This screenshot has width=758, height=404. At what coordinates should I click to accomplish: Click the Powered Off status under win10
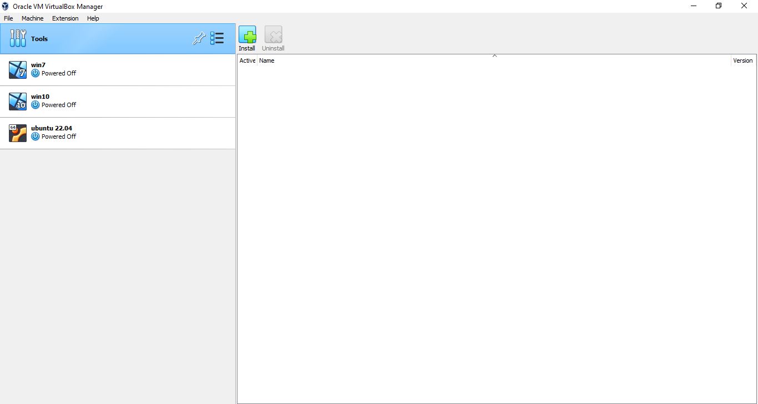(x=59, y=105)
